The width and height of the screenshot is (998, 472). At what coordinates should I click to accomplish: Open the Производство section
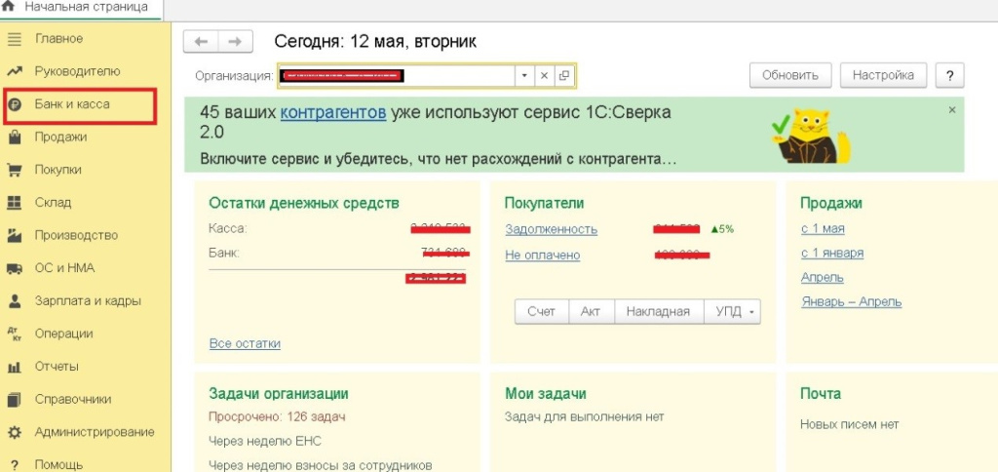point(76,236)
